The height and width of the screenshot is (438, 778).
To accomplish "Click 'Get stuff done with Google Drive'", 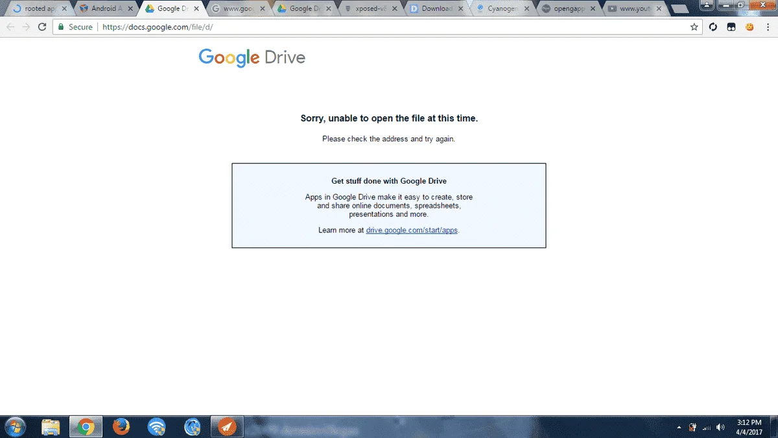I will click(389, 181).
